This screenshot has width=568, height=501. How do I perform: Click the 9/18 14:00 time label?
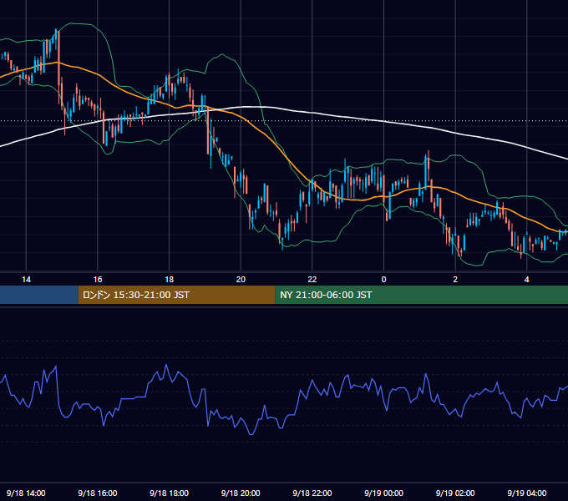tap(26, 493)
